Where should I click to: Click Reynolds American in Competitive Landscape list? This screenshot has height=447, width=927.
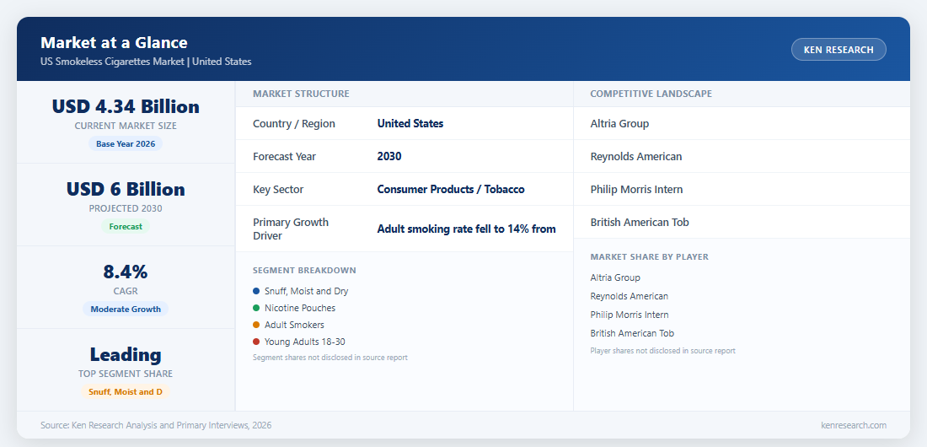point(636,157)
